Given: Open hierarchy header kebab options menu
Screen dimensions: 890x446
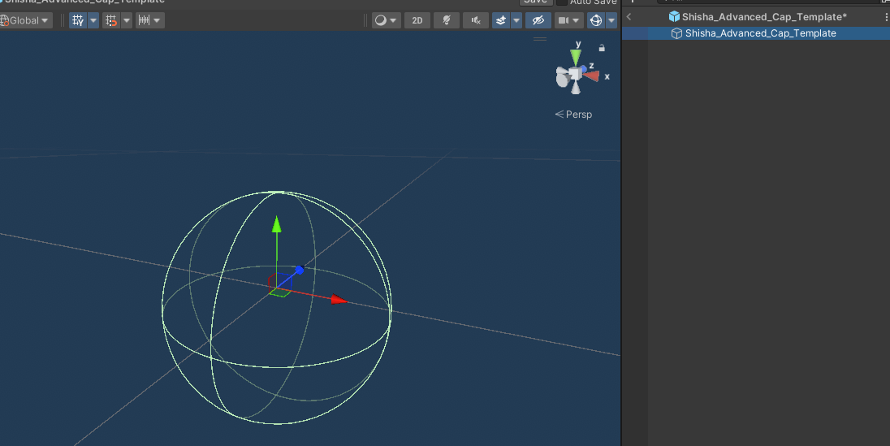Looking at the screenshot, I should (x=886, y=17).
